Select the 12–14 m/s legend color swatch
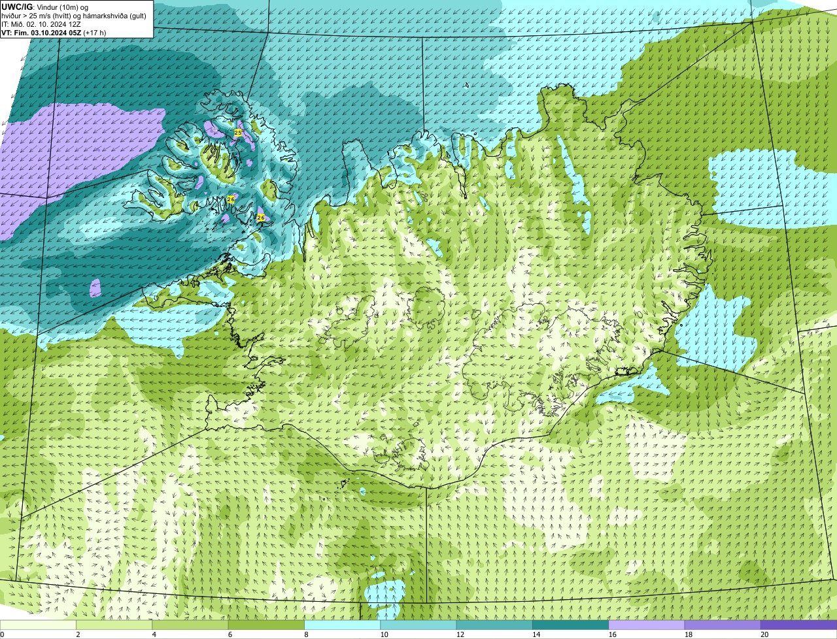Image resolution: width=837 pixels, height=639 pixels. 494,625
